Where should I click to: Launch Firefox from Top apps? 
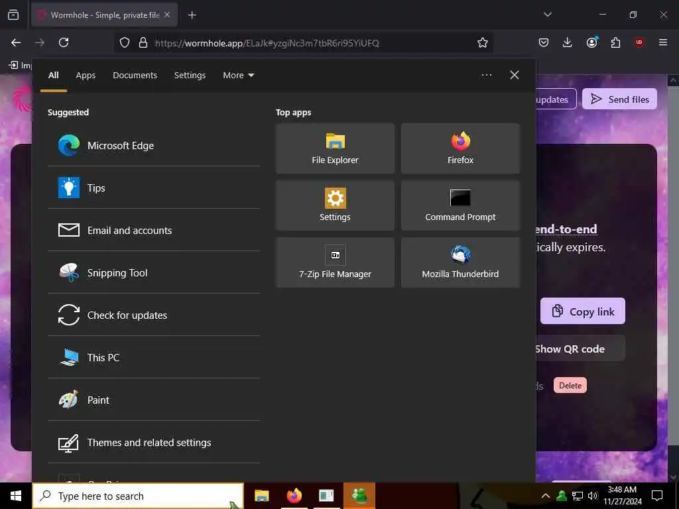pos(460,148)
